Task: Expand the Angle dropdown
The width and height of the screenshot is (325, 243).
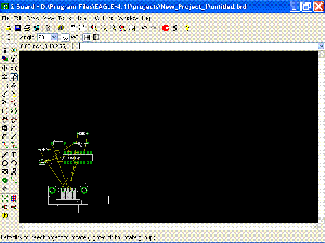Action: coord(54,37)
